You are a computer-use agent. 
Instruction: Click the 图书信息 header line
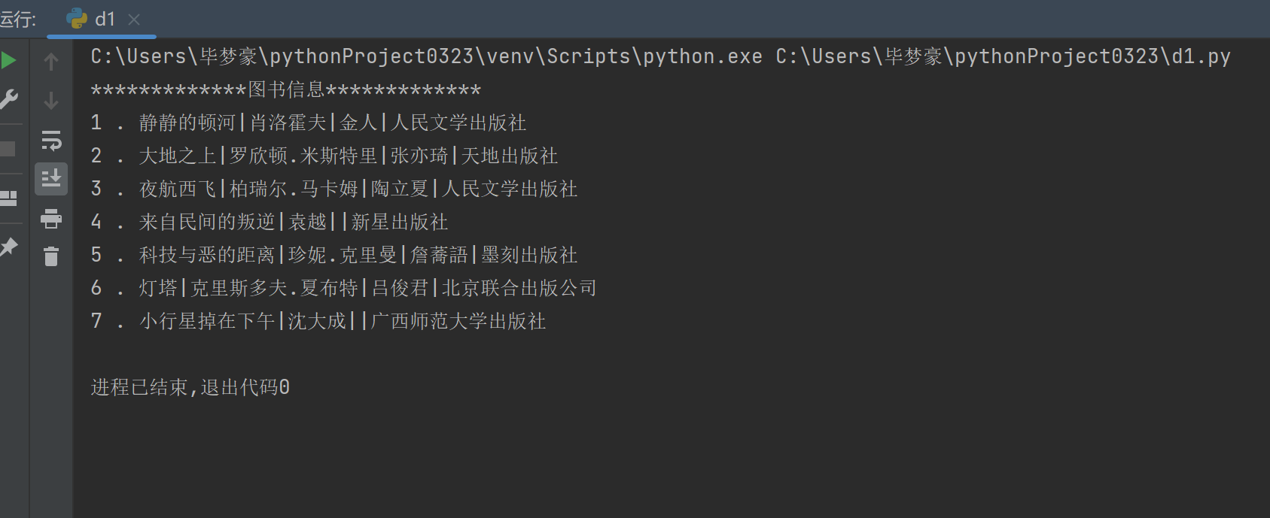pos(286,90)
